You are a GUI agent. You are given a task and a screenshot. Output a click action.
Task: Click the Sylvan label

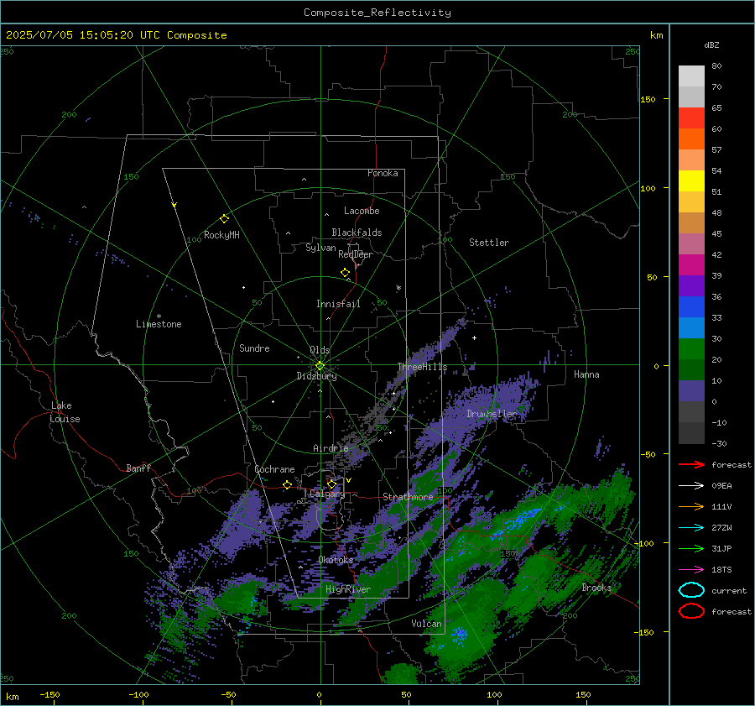pos(320,248)
